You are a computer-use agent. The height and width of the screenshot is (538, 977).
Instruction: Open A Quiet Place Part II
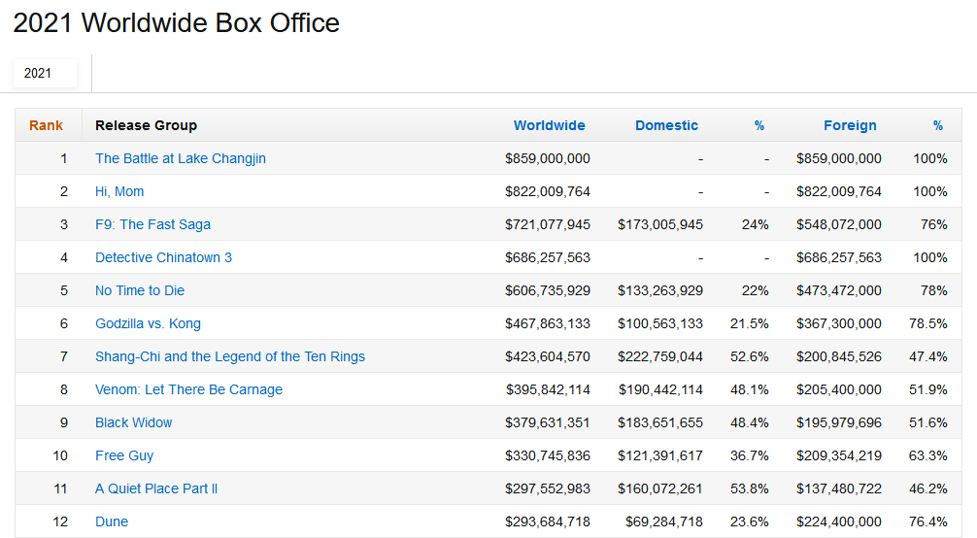point(156,488)
